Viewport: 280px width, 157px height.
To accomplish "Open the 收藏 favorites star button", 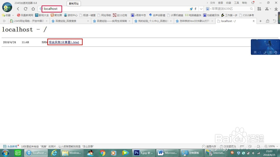I will point(6,15).
